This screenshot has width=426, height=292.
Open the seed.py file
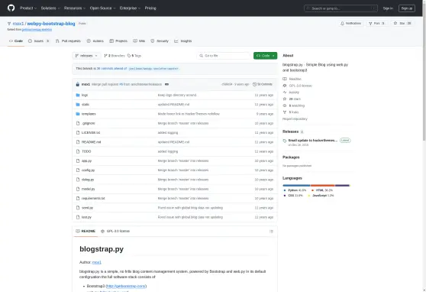[88, 208]
